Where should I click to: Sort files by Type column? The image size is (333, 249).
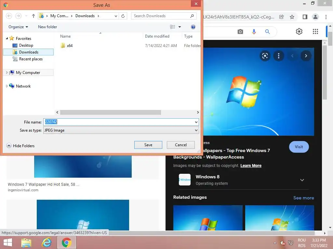[188, 36]
